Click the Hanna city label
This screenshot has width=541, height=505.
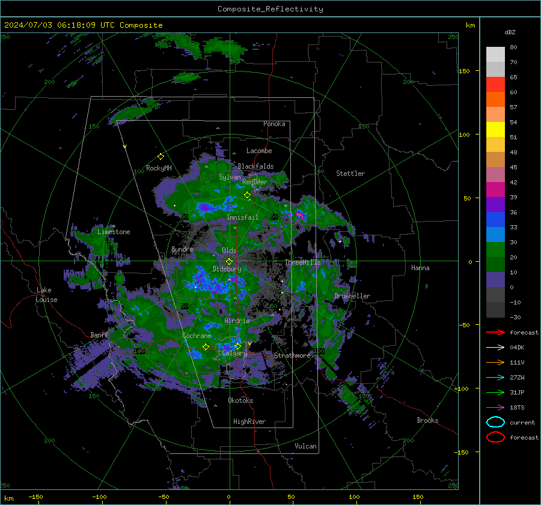click(420, 268)
